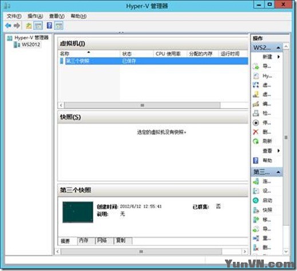Click the Refresh (刷新) action
297x271 pixels.
click(267, 141)
